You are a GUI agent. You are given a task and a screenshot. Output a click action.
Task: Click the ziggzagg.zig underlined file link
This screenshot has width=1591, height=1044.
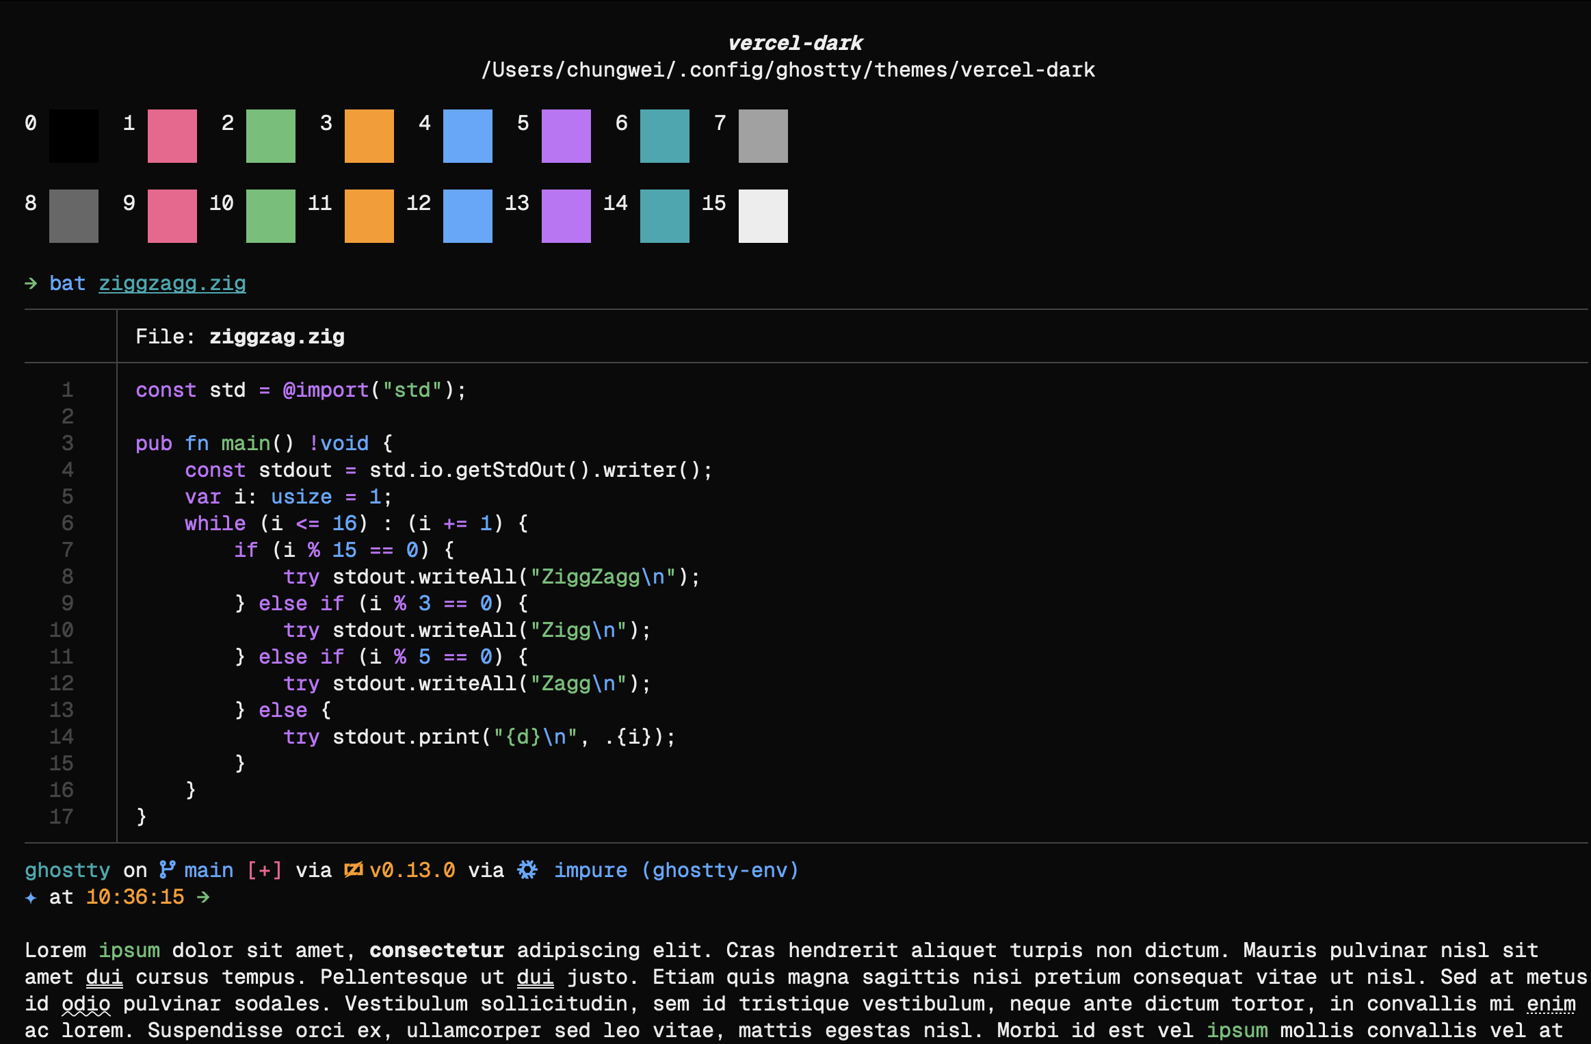[172, 283]
